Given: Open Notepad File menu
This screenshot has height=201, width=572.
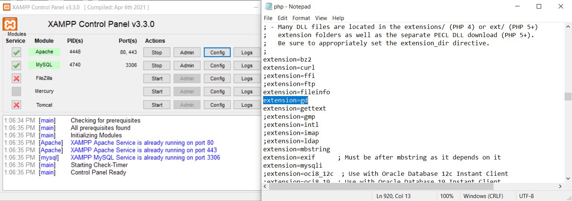Looking at the screenshot, I should pos(268,18).
